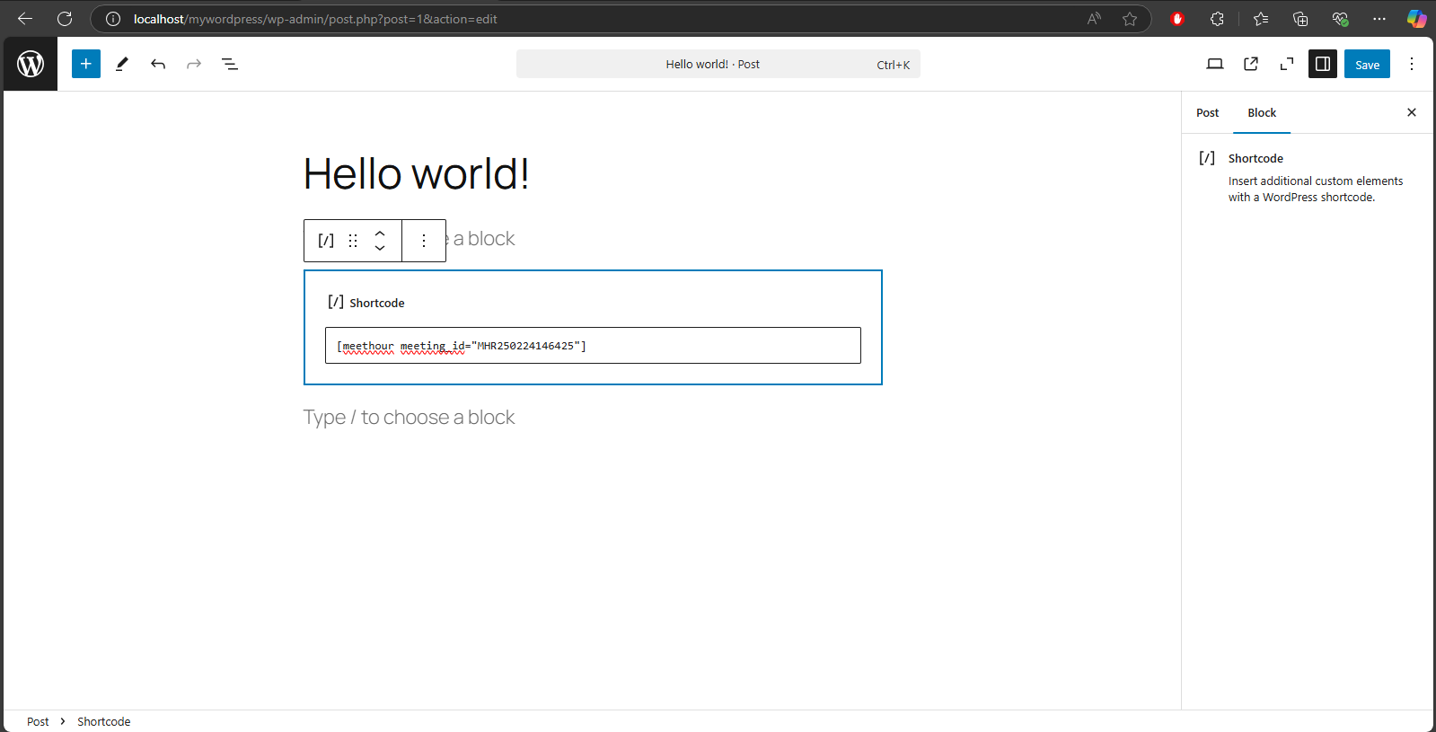Open the browser Favorites list
Viewport: 1436px width, 732px height.
[1261, 19]
